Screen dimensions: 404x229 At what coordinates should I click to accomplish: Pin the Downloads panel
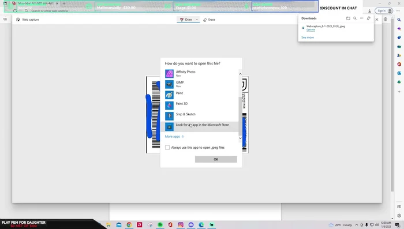tap(368, 18)
